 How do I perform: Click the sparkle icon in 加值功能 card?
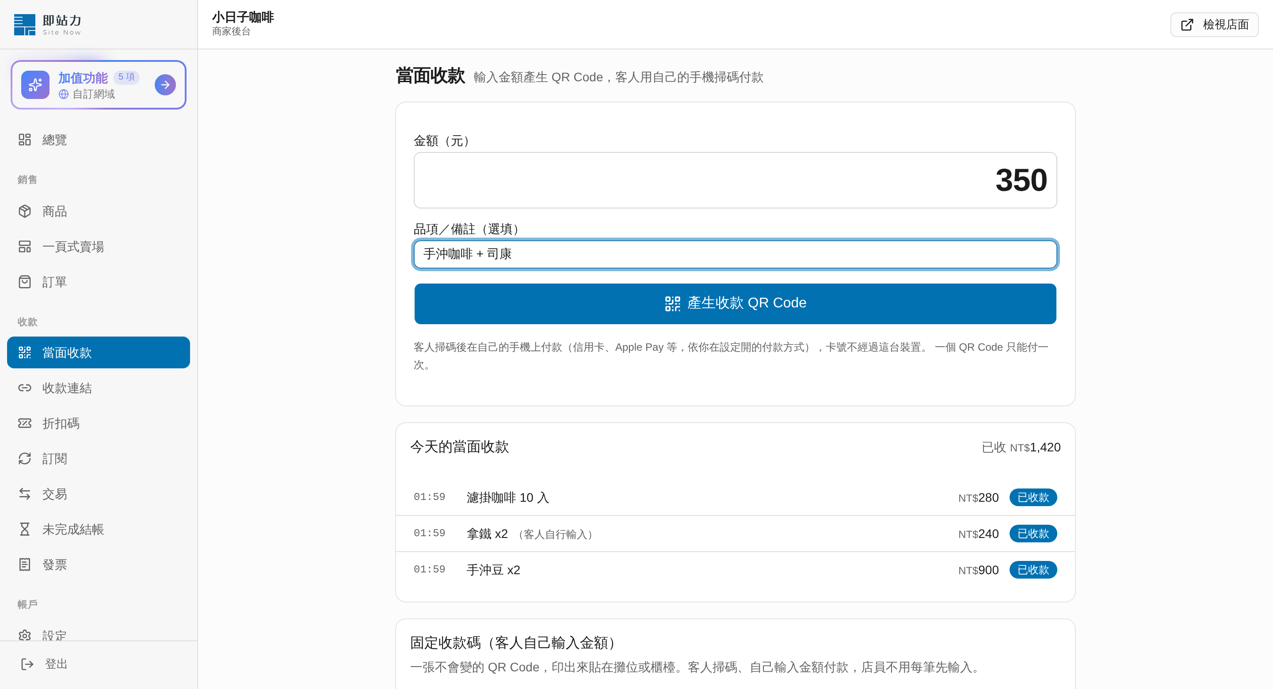coord(35,85)
